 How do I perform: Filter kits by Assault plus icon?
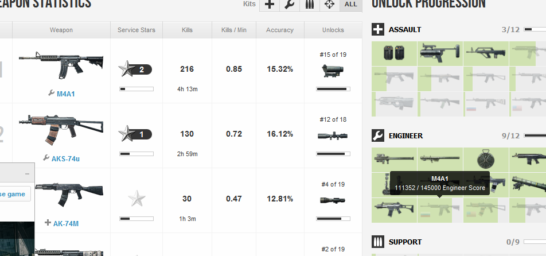(270, 5)
